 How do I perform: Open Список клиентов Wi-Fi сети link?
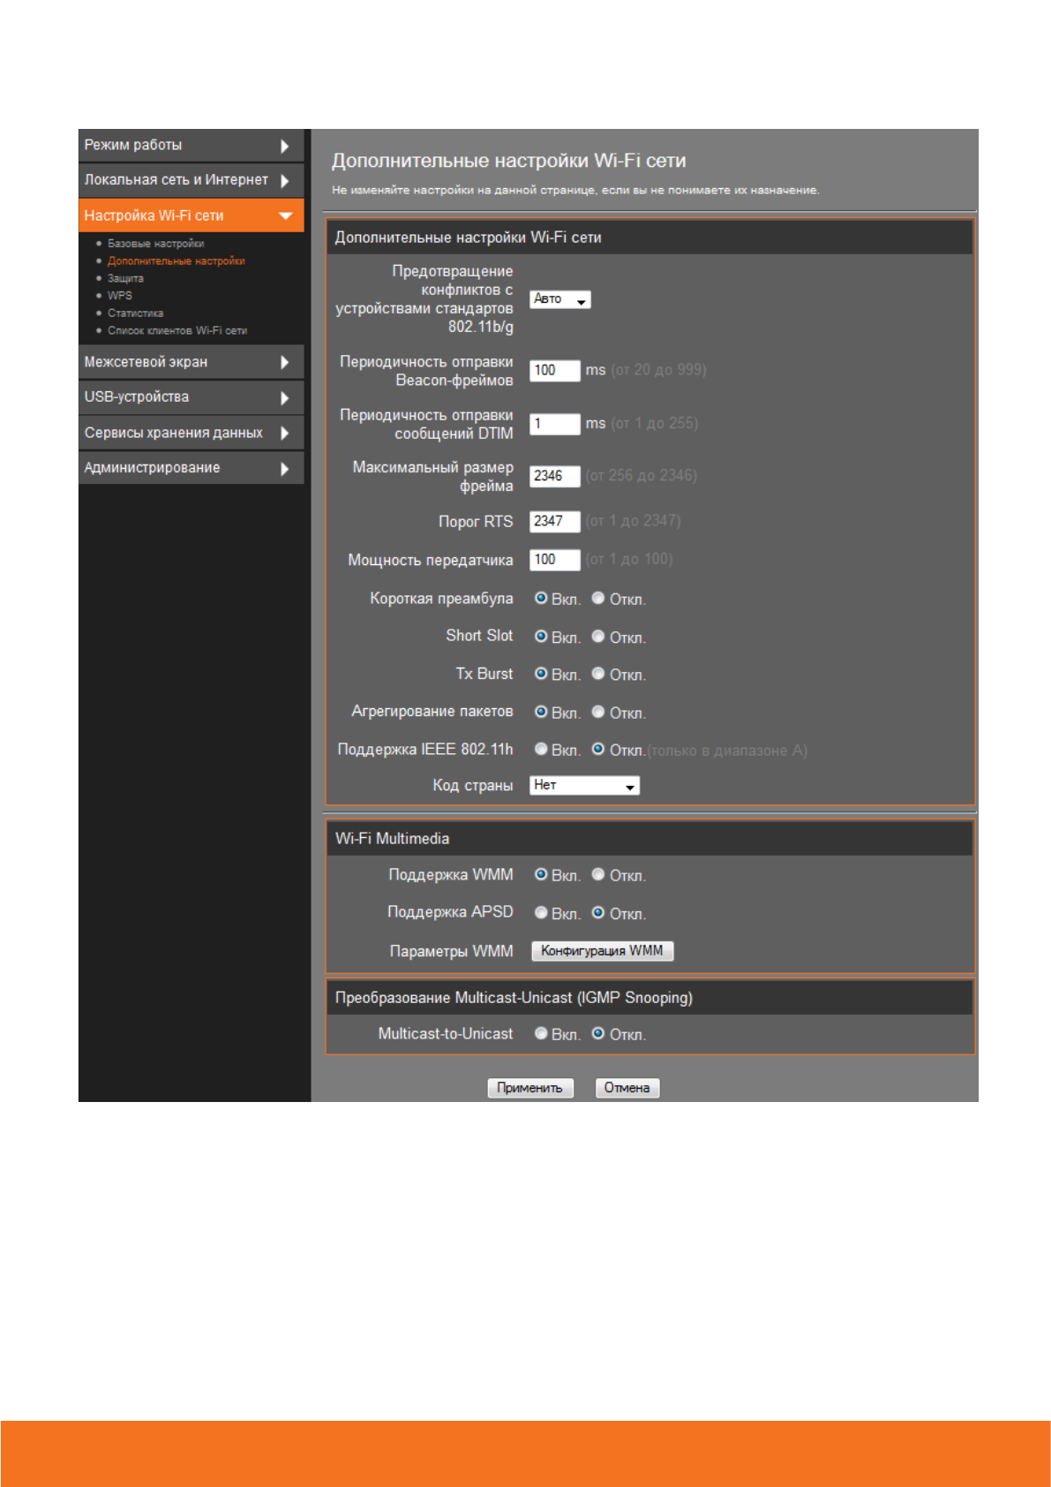coord(176,331)
